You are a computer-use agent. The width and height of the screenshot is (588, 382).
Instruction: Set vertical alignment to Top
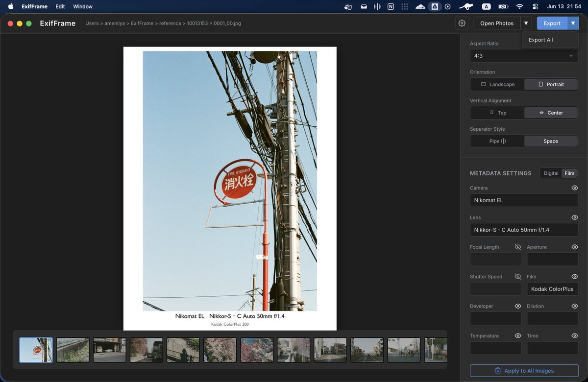point(497,113)
